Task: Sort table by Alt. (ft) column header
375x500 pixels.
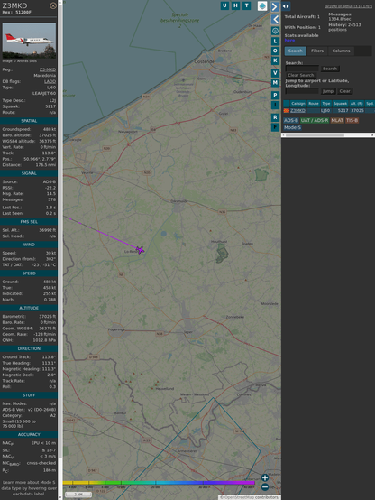Action: coord(357,103)
